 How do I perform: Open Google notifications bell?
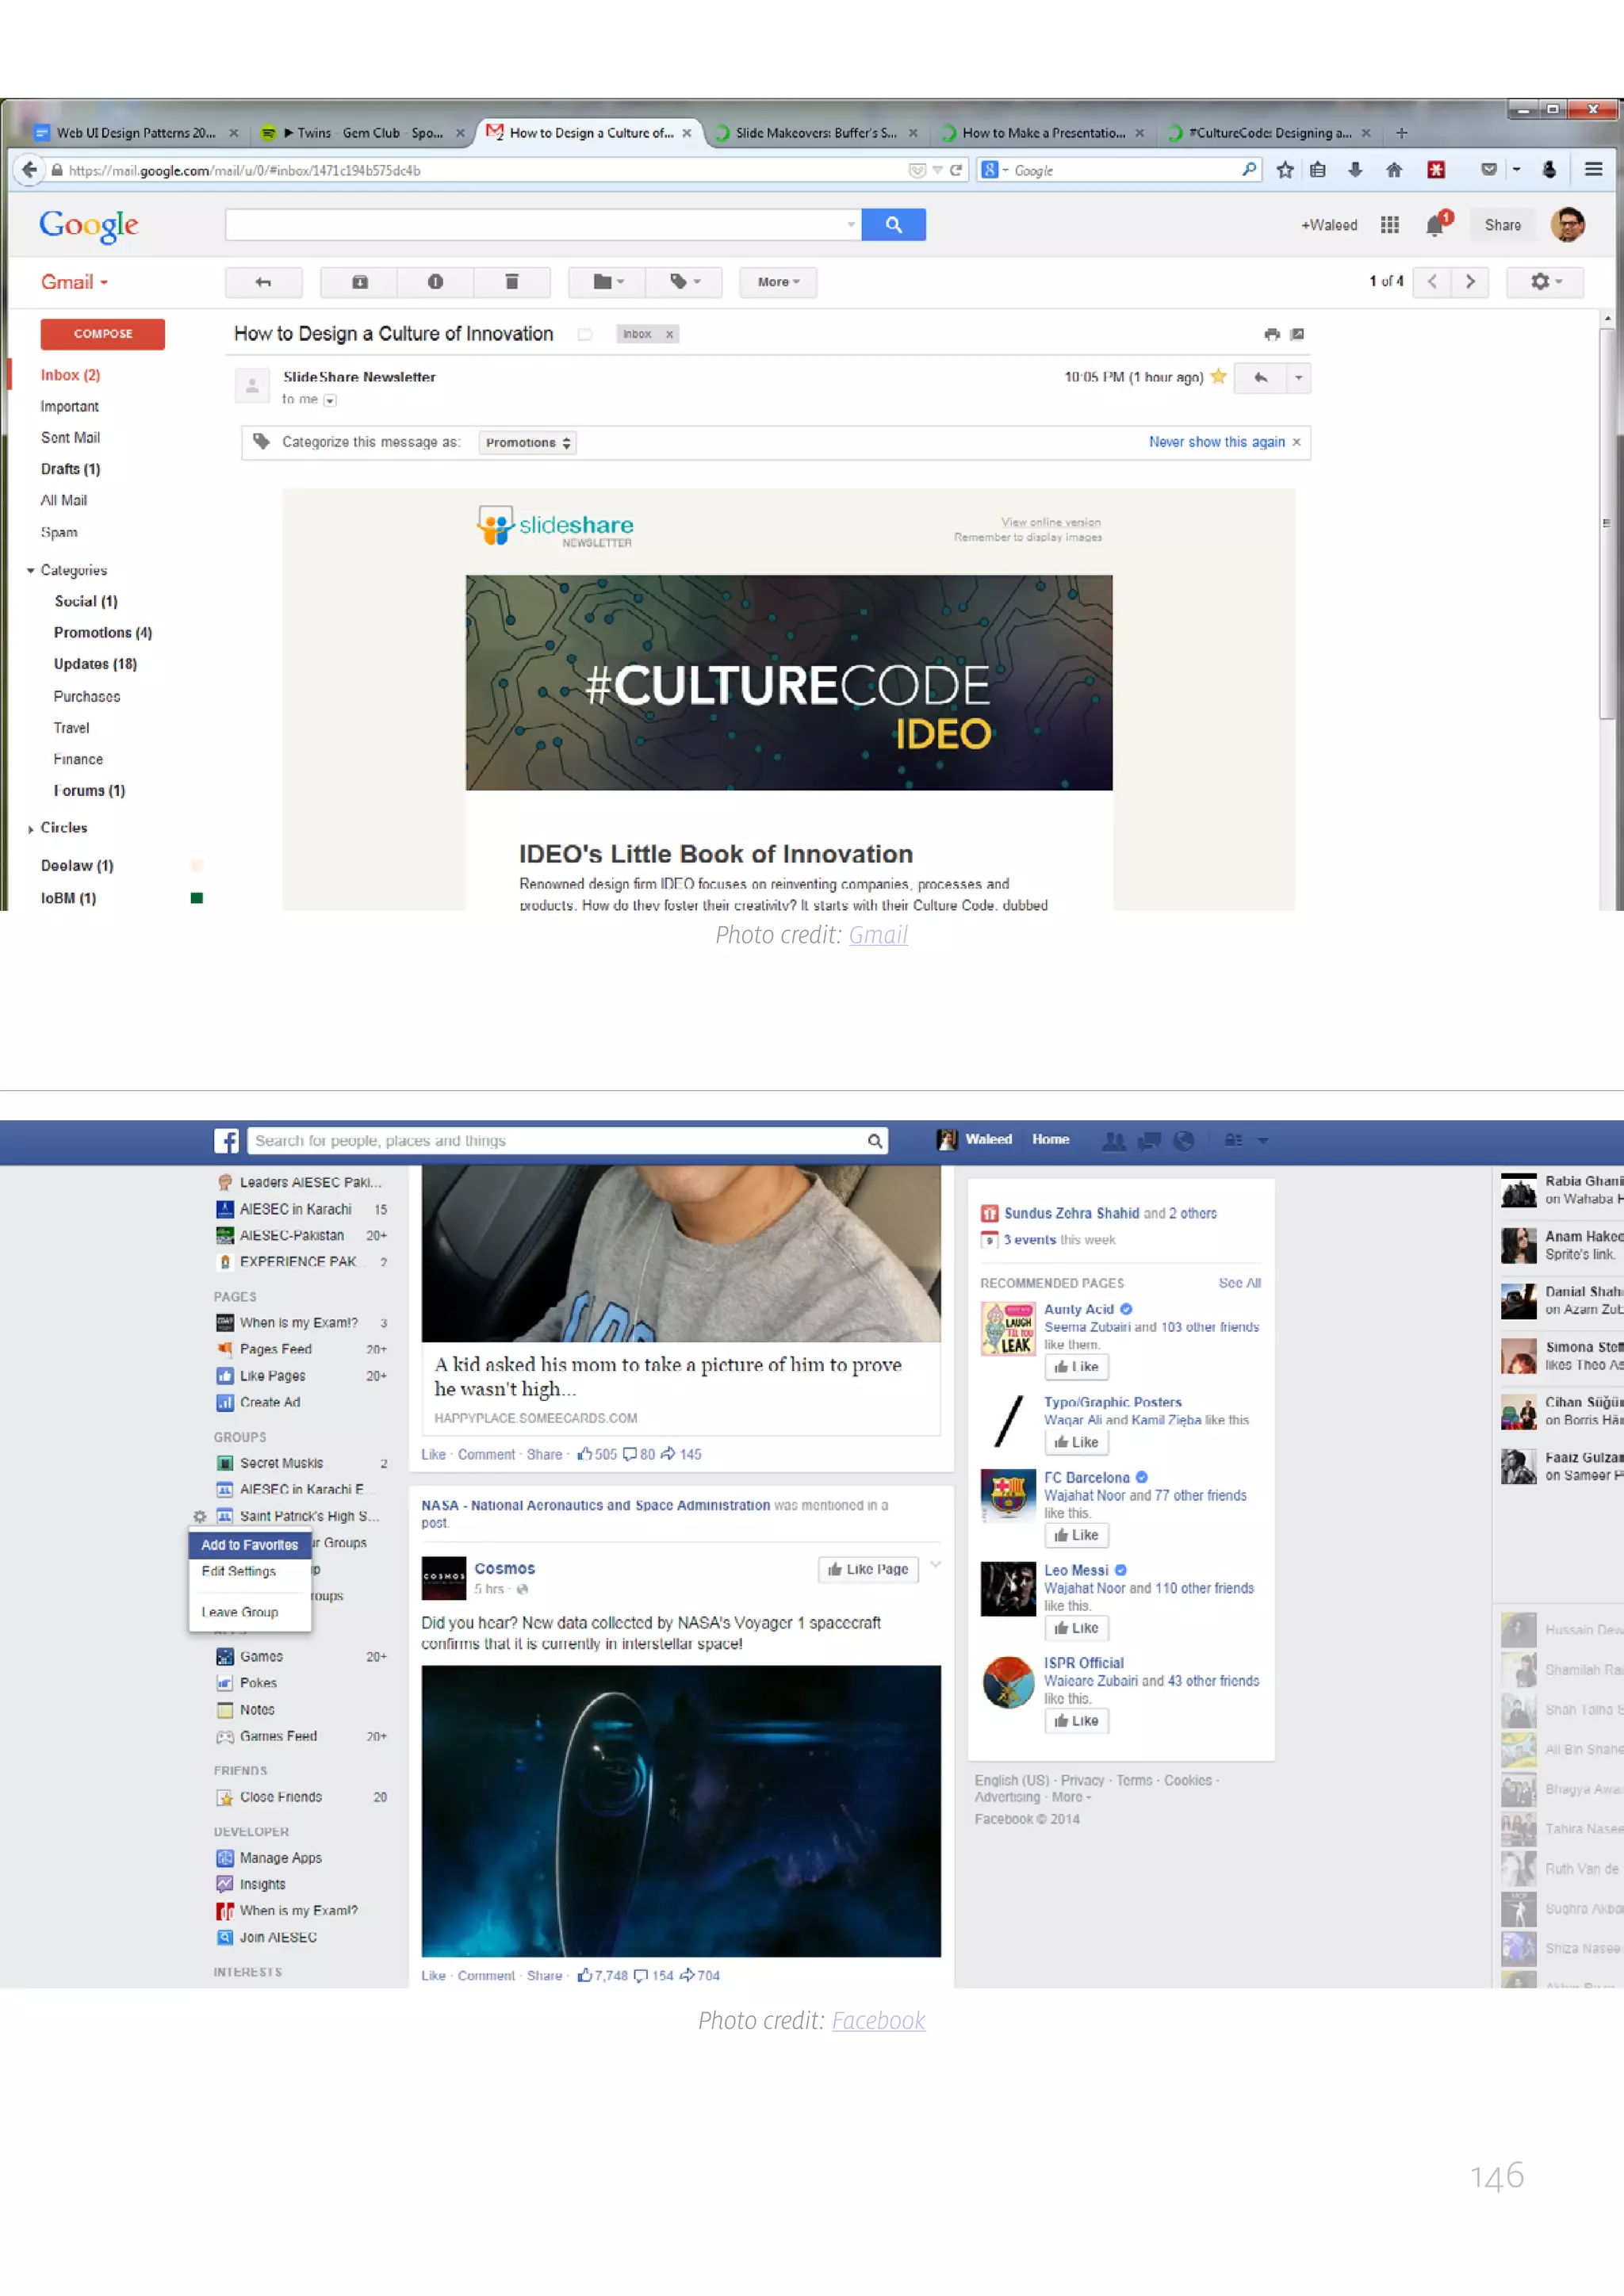point(1435,225)
